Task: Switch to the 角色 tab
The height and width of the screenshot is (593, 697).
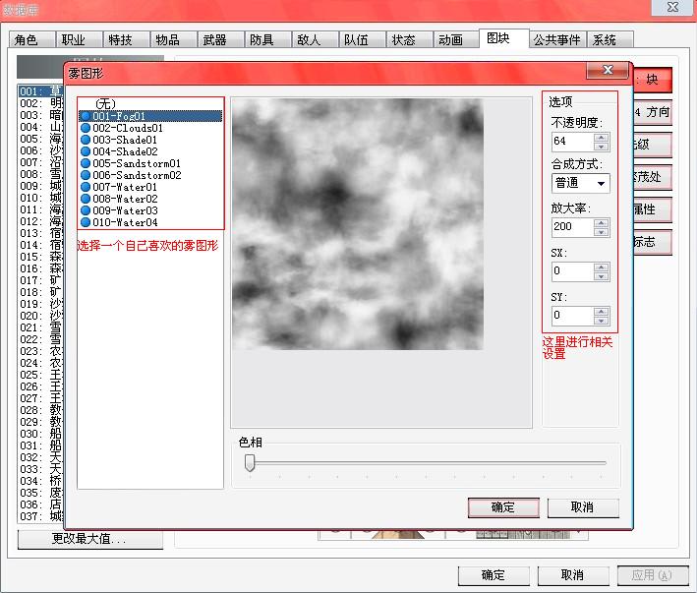Action: pyautogui.click(x=31, y=40)
